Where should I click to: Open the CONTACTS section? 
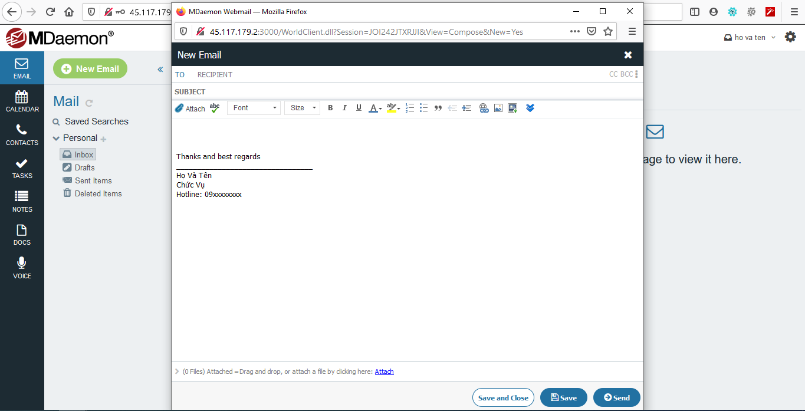(x=22, y=135)
